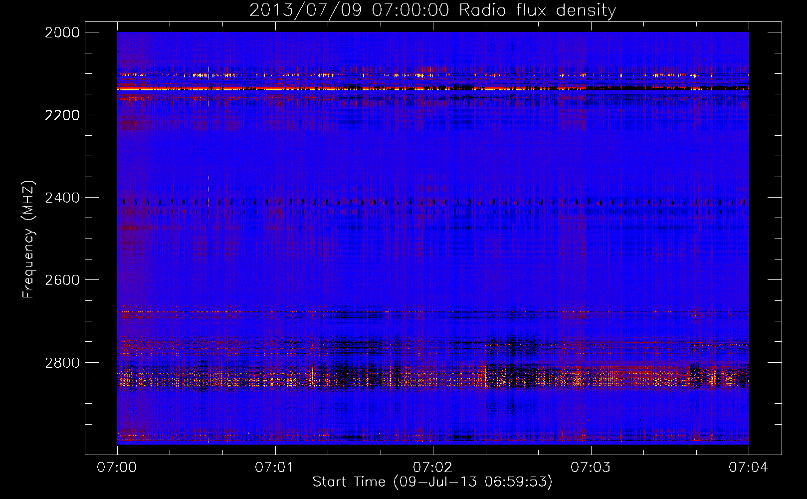
Task: Click the x-axis label 'Start Time (09-Jul-13 06:59:53)'
Action: pos(432,482)
